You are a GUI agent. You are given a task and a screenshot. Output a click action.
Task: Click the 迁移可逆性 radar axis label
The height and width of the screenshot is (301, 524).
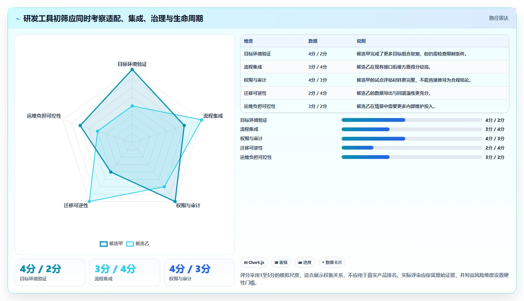[76, 205]
